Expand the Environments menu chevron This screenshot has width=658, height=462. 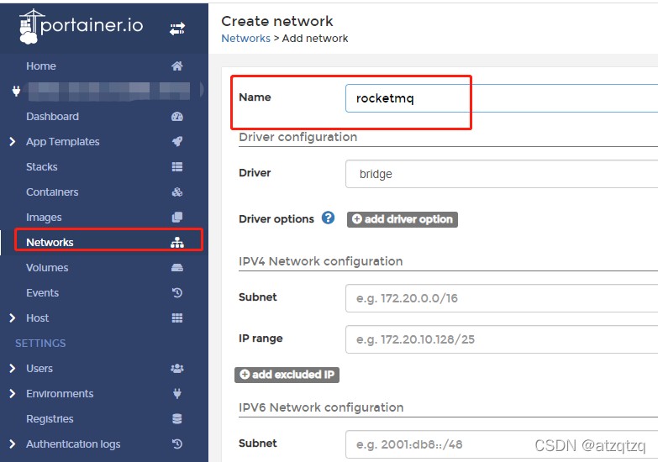pyautogui.click(x=12, y=394)
